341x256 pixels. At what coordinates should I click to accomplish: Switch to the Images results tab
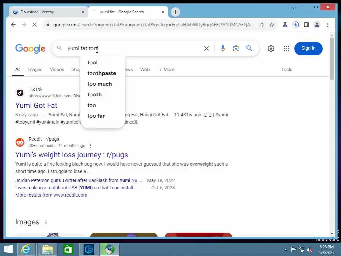point(35,69)
